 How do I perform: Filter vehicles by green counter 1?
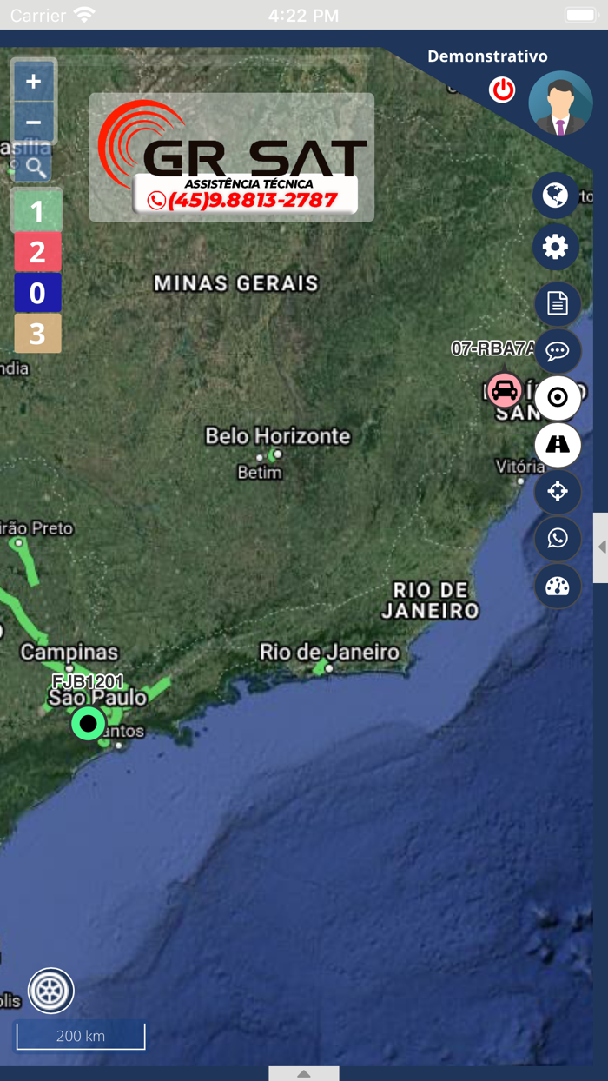37,211
